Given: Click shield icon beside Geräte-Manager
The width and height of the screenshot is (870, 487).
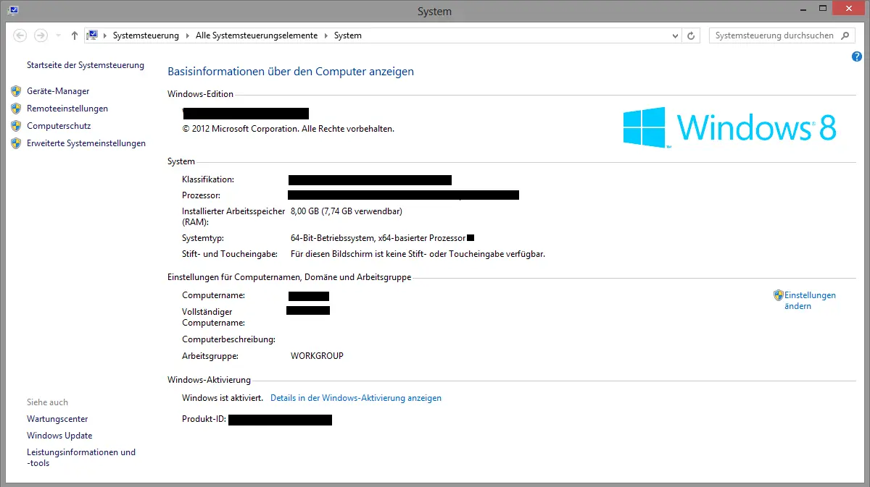Looking at the screenshot, I should pos(16,91).
